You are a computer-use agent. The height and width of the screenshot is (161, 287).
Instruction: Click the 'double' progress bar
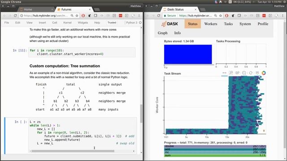pyautogui.click(x=215, y=146)
